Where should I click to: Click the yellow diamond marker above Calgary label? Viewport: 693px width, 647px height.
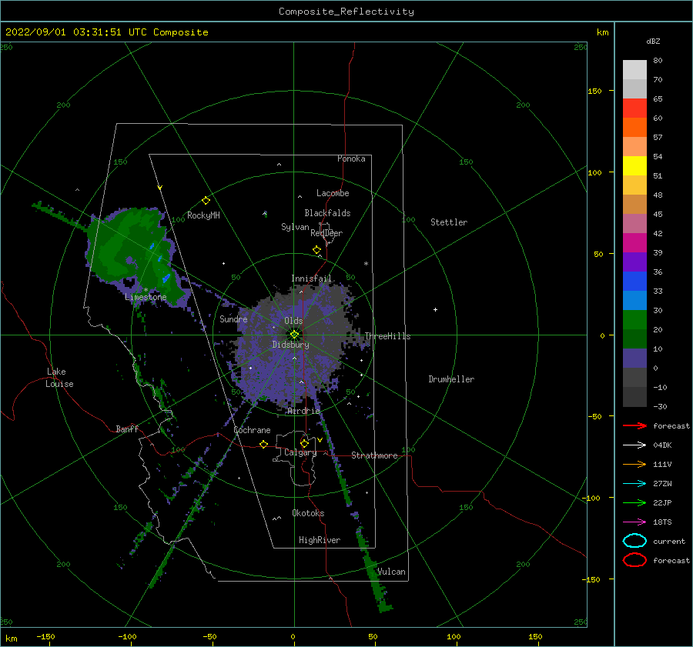(304, 443)
